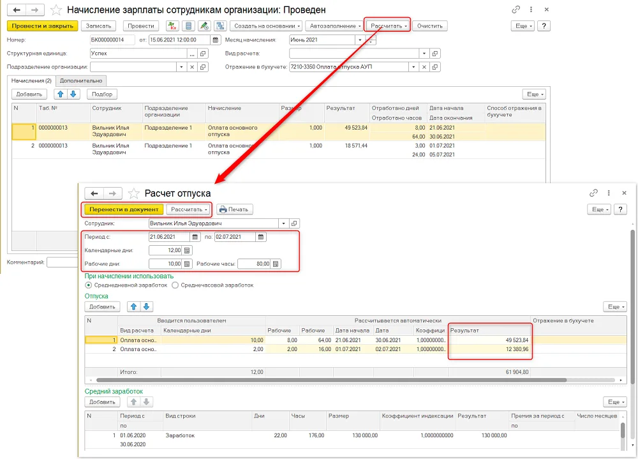Open Рассчитать dropdown in payroll document toolbar
The height and width of the screenshot is (459, 638).
388,26
